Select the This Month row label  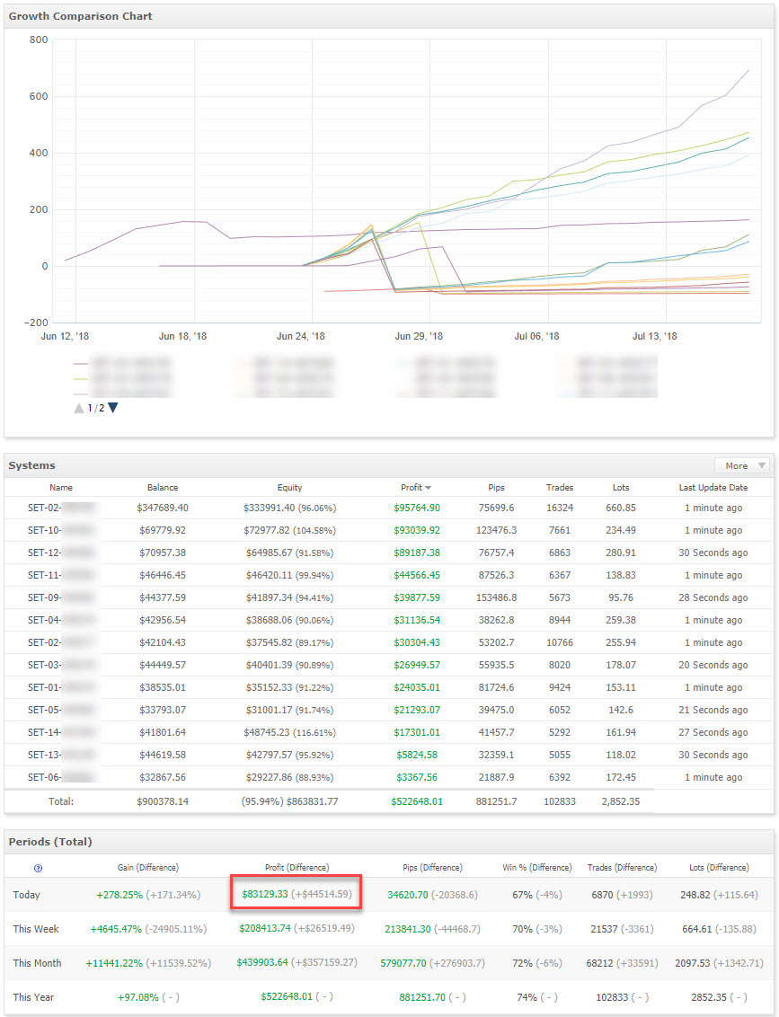(37, 963)
